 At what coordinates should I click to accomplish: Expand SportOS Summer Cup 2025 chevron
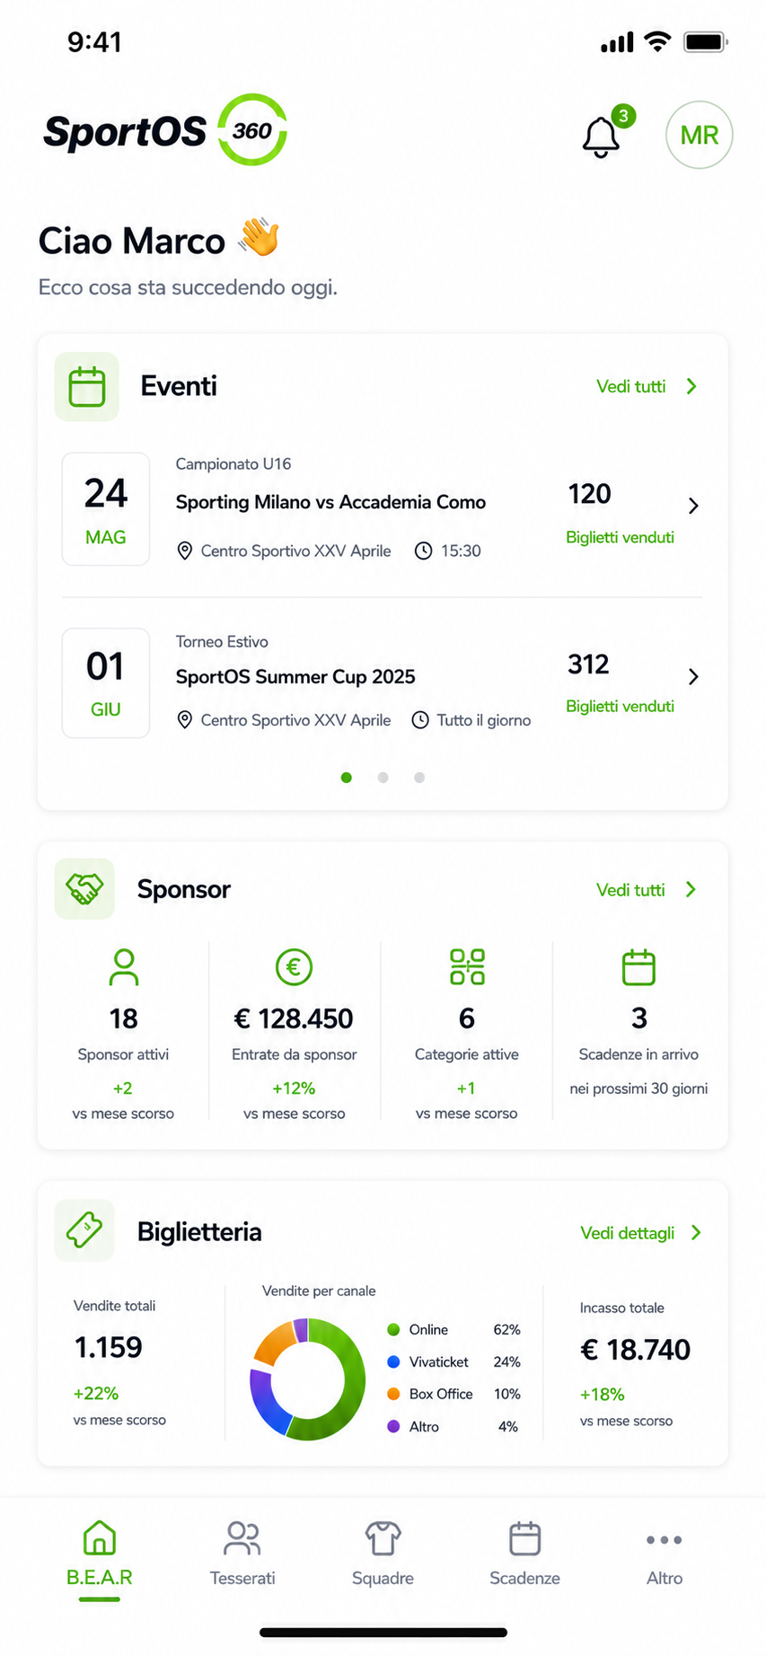693,676
